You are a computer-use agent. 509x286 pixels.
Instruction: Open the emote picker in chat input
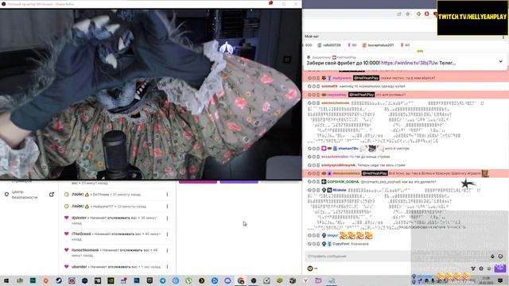coord(500,256)
